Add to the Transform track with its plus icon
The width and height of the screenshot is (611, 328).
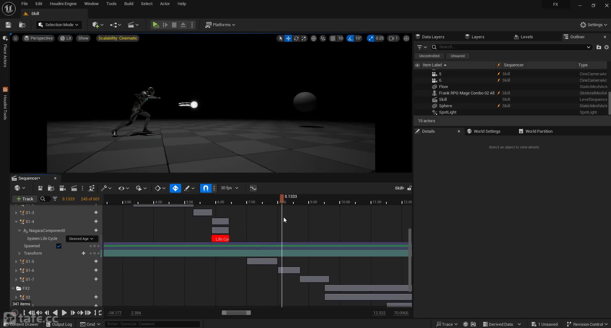pos(83,253)
